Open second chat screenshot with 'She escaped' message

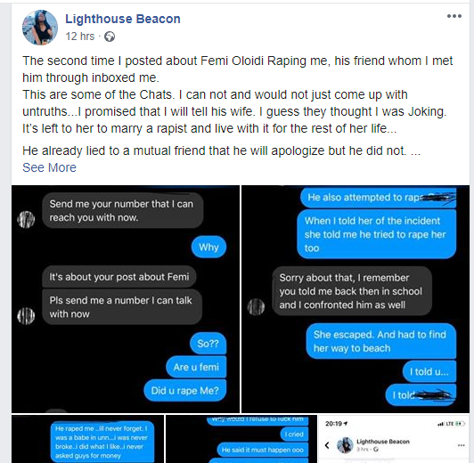coord(355,299)
